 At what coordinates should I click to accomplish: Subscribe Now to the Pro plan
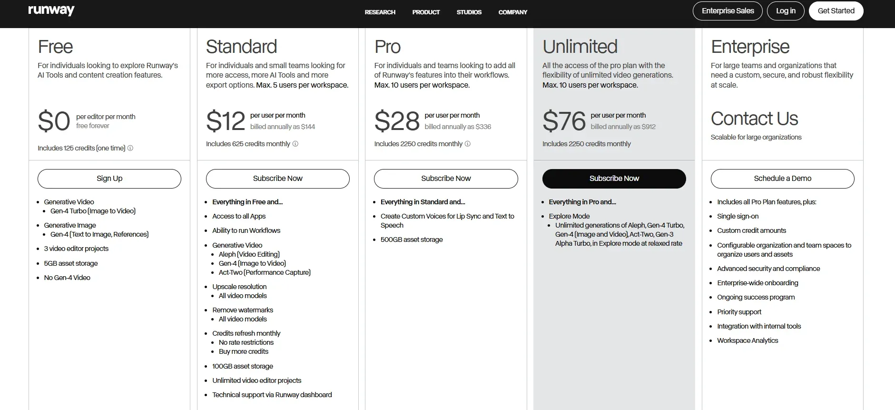pos(445,179)
